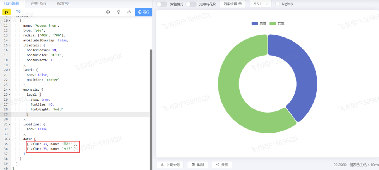Screen dimensions: 379x170
Task: Toggle the 男性 legend item
Action: pyautogui.click(x=259, y=24)
